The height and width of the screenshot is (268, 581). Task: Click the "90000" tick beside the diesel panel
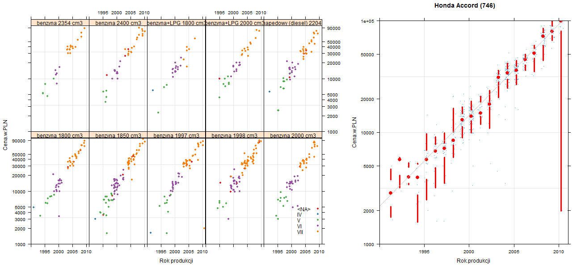(334, 29)
